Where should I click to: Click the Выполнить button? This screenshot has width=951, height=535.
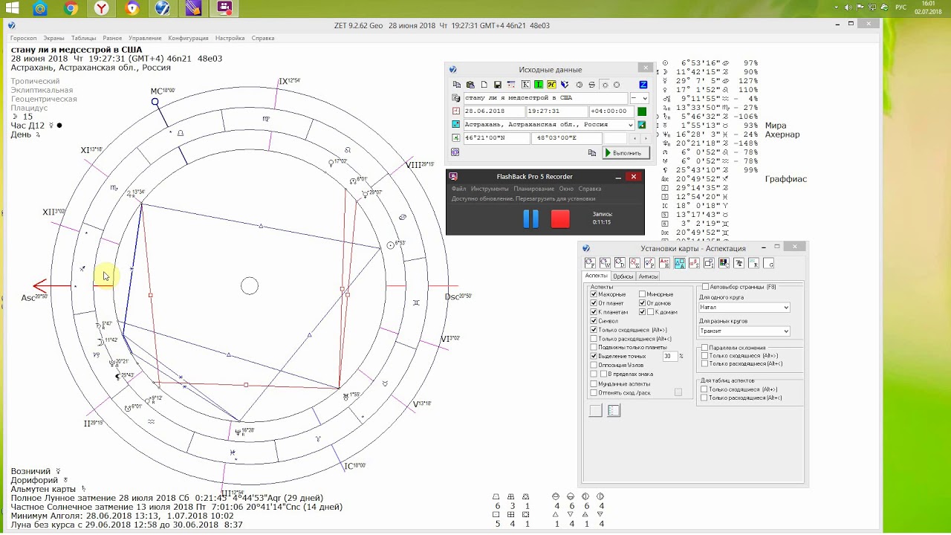point(626,153)
